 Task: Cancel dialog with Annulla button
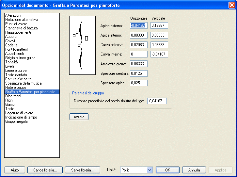(x=194, y=170)
